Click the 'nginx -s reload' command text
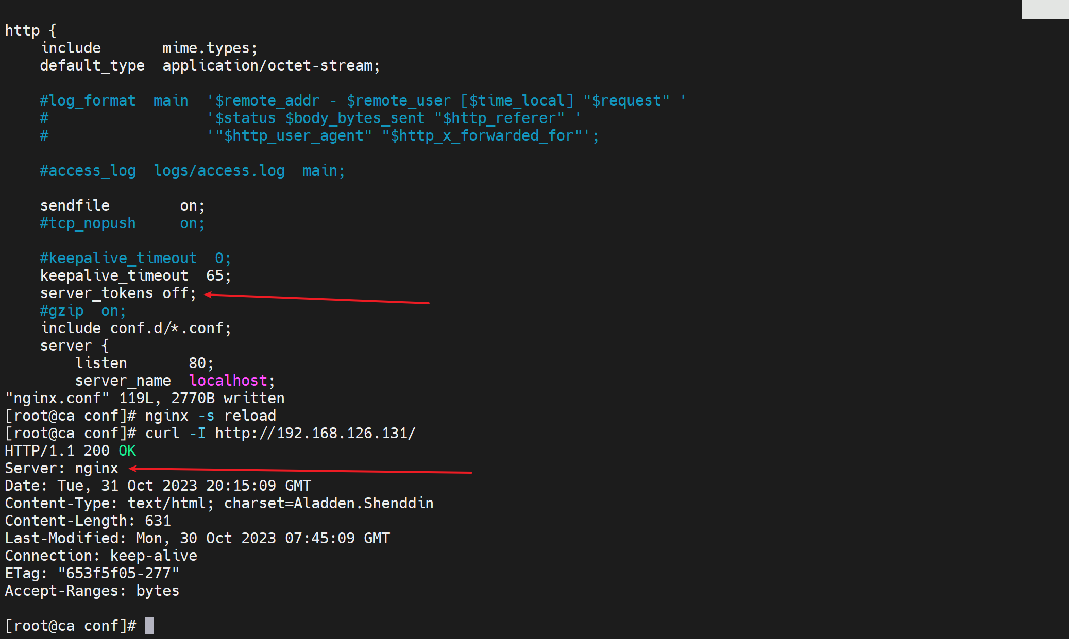Screen dimensions: 1069x639 210,416
